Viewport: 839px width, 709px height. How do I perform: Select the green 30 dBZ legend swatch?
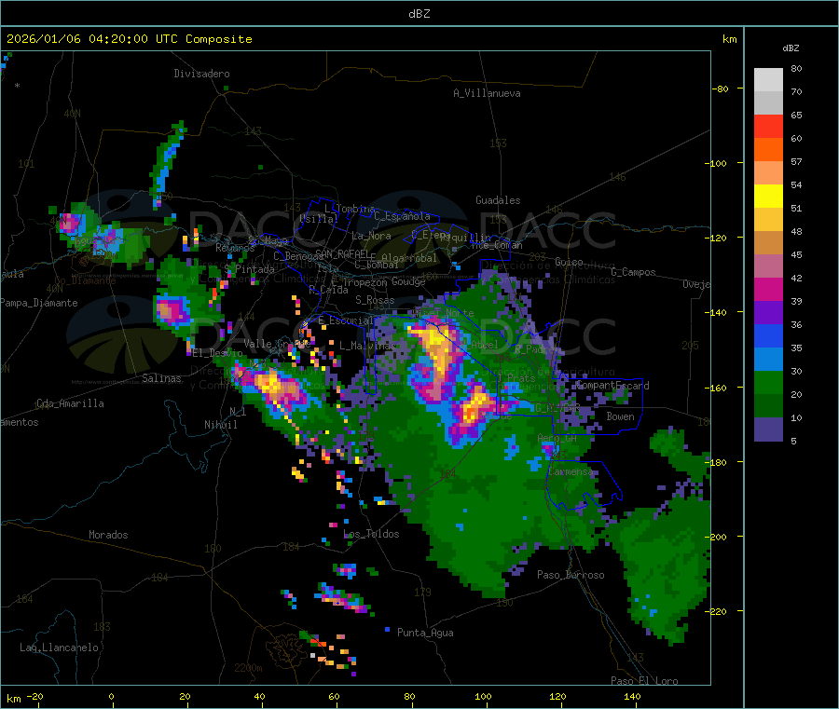(768, 382)
